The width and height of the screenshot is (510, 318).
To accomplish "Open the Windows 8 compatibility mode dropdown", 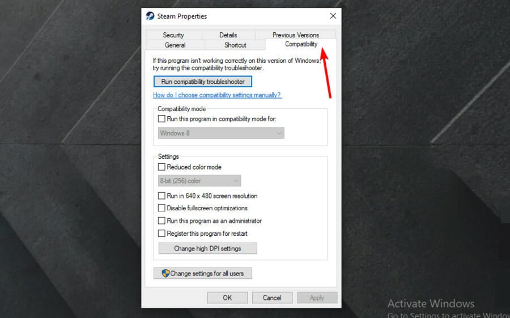I will pyautogui.click(x=221, y=133).
